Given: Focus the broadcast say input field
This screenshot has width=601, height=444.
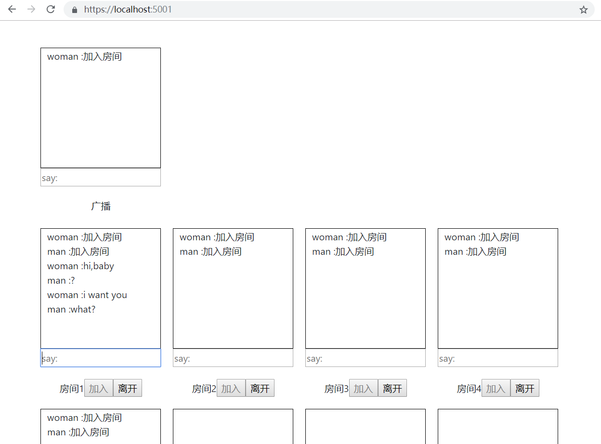Looking at the screenshot, I should (101, 177).
